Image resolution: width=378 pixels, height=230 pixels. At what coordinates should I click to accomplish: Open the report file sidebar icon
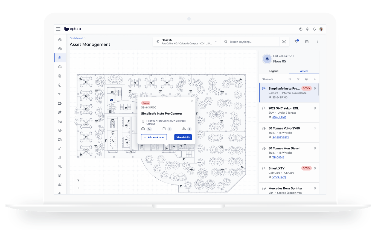(x=60, y=175)
